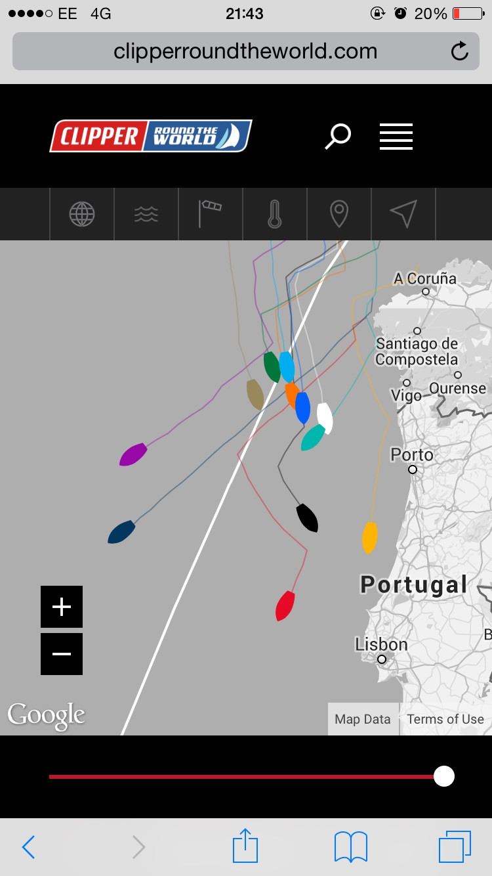
Task: Toggle the ocean waves layer icon
Action: [x=146, y=214]
